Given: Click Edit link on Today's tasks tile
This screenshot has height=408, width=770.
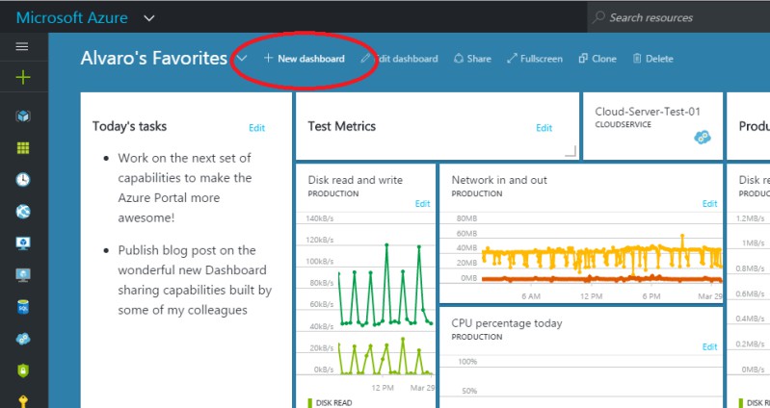Looking at the screenshot, I should (257, 128).
